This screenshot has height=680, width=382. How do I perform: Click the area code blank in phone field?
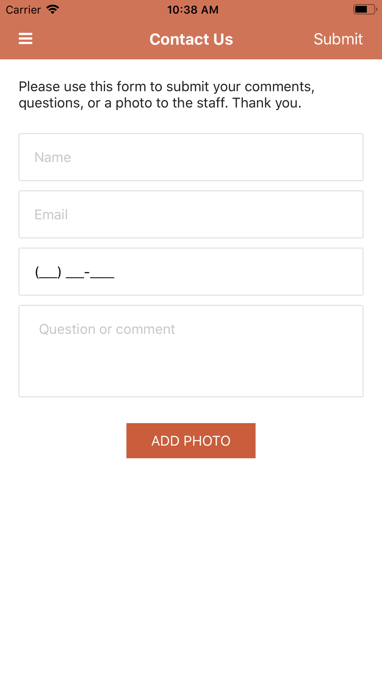pyautogui.click(x=48, y=272)
